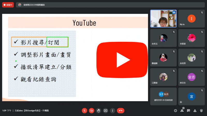
Task: Open the chat panel
Action: (188, 111)
